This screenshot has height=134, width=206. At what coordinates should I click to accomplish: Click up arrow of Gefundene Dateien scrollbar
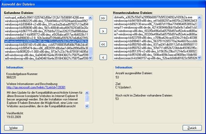coord(90,18)
